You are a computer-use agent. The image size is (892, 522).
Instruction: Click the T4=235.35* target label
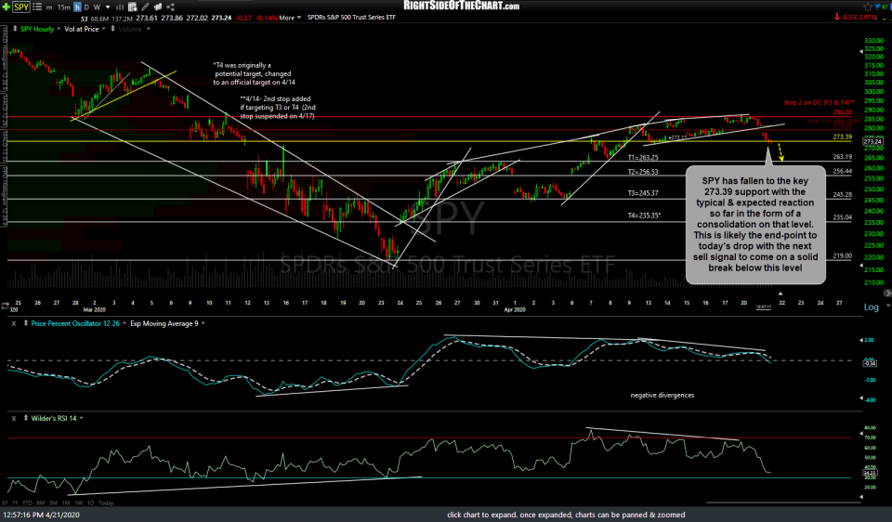pos(644,215)
